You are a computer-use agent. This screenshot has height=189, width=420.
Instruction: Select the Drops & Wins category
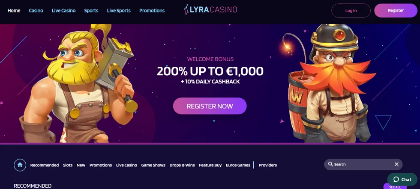click(x=182, y=165)
